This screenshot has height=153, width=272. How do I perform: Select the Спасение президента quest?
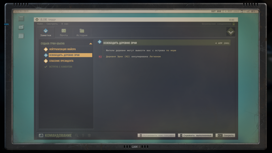(61, 61)
